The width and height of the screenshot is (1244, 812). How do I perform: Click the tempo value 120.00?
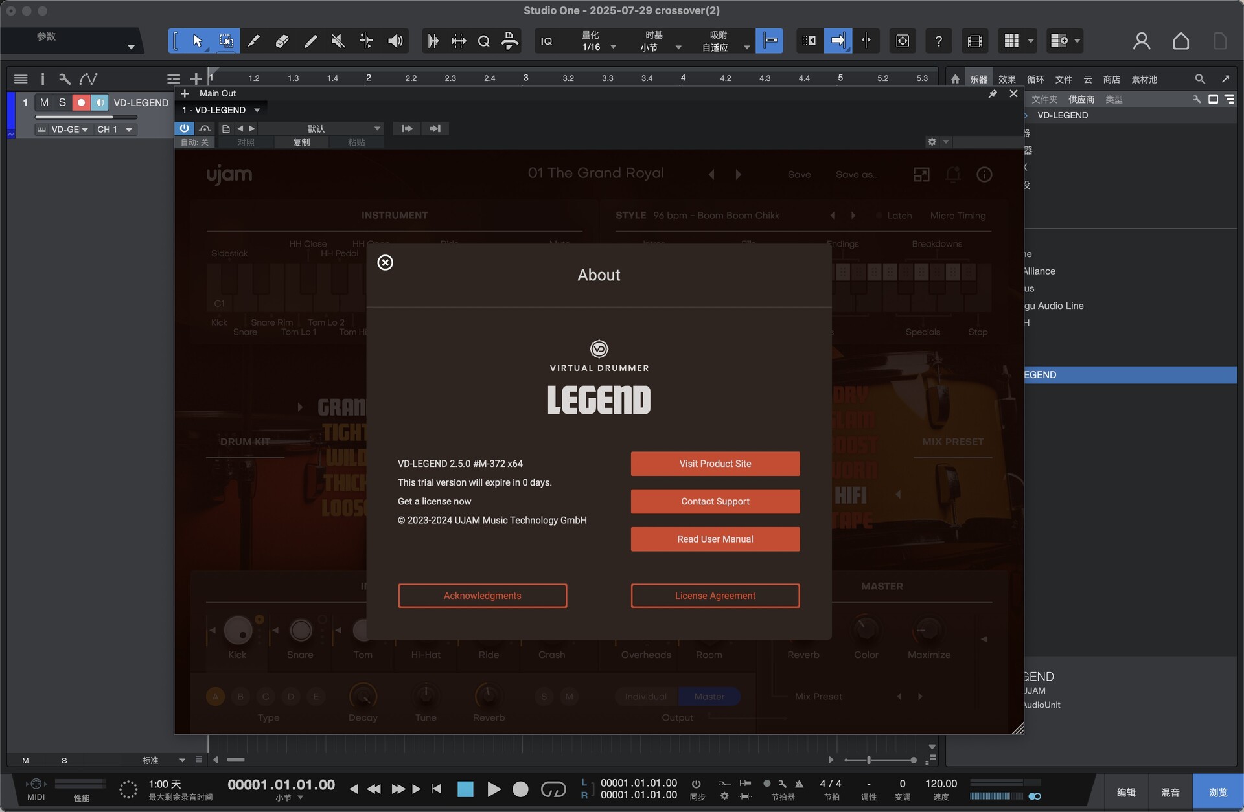tap(941, 784)
